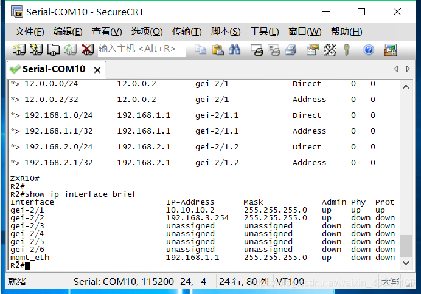Click the 输入主机 host input field

point(142,49)
